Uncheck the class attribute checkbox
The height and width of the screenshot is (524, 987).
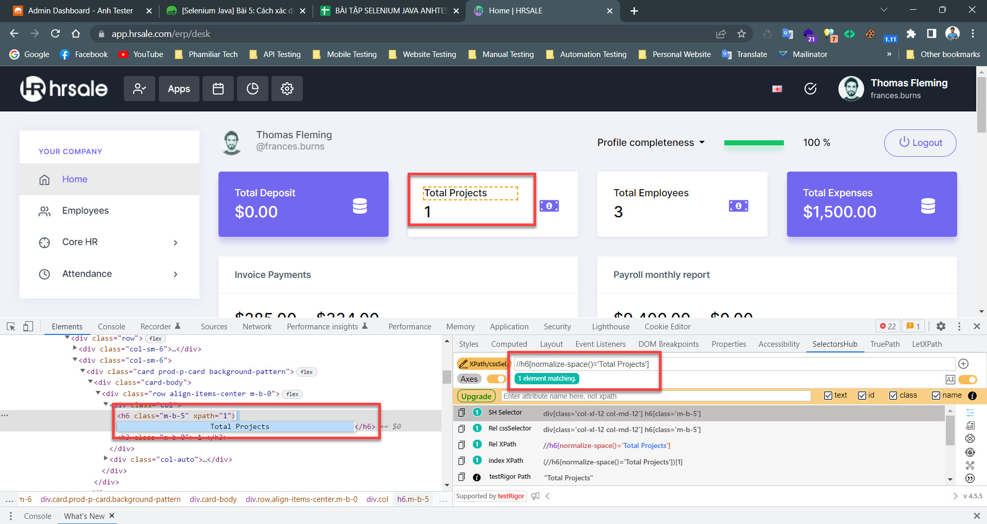[893, 396]
